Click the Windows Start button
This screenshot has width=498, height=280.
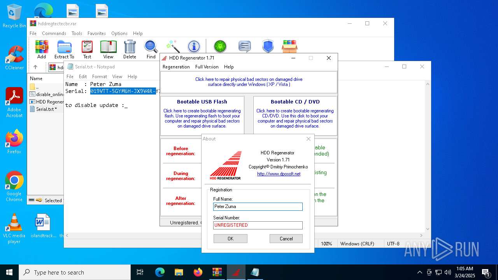point(9,272)
